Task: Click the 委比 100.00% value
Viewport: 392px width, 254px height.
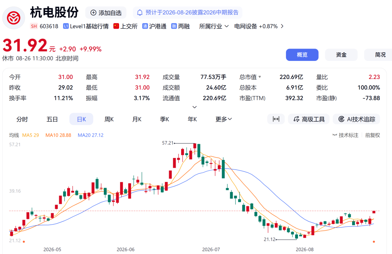Action: click(x=369, y=88)
